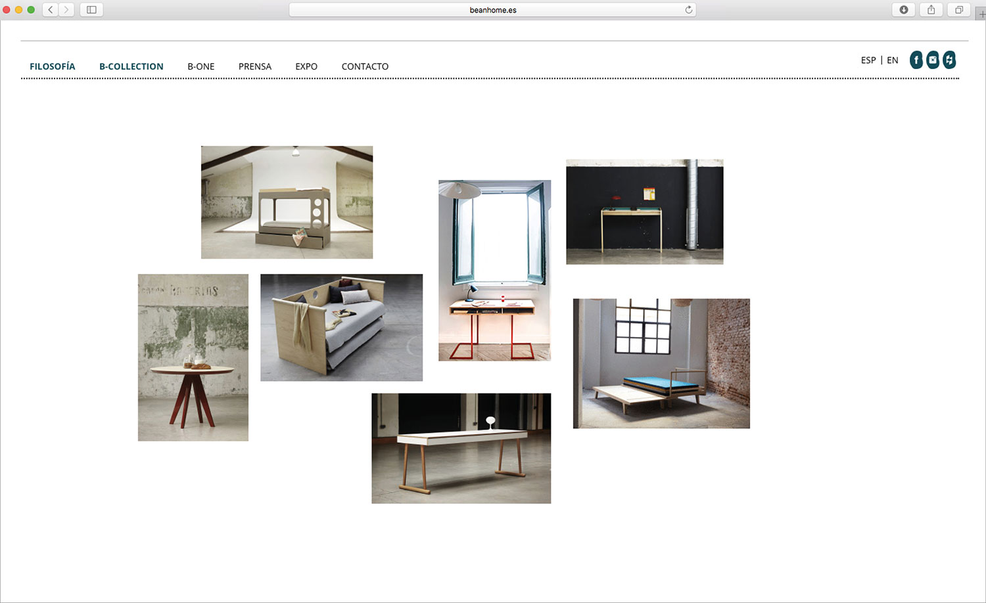This screenshot has height=603, width=986.
Task: Toggle the Safari sidebar
Action: pos(91,10)
